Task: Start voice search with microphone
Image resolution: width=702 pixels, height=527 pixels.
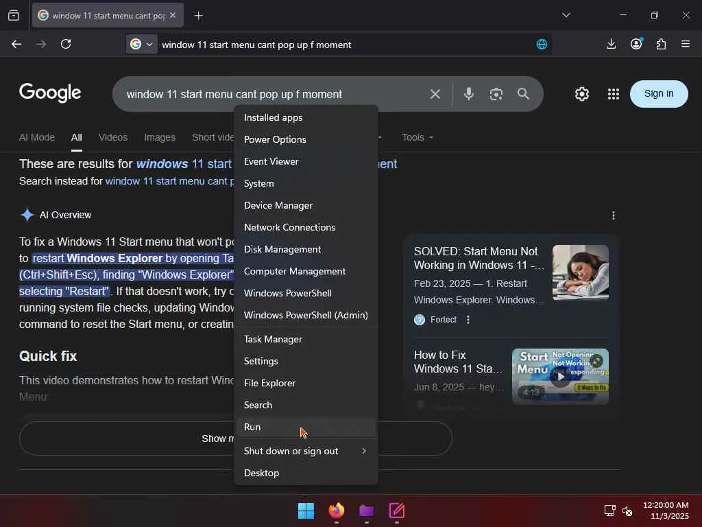Action: tap(469, 94)
